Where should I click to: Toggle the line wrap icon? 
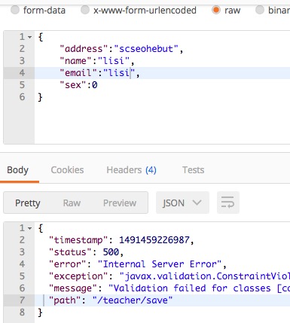coord(228,203)
